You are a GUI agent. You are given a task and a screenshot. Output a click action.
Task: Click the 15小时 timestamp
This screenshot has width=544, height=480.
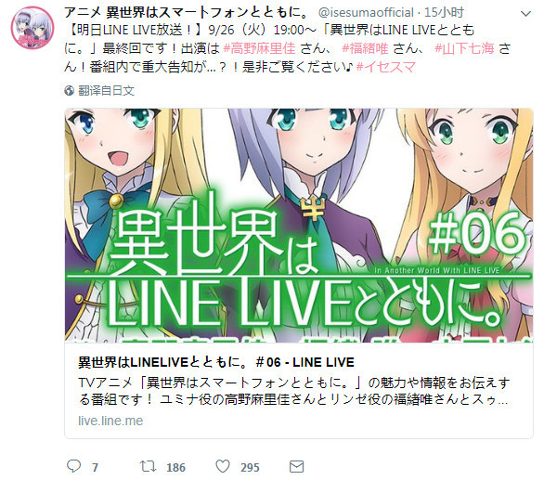(444, 12)
